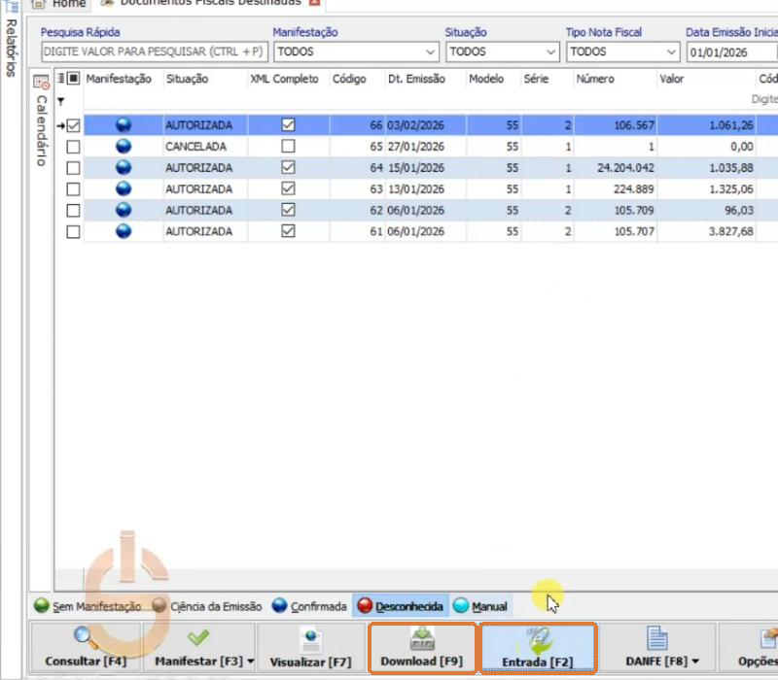
Task: Toggle the select-all checkbox in grid header
Action: [74, 79]
